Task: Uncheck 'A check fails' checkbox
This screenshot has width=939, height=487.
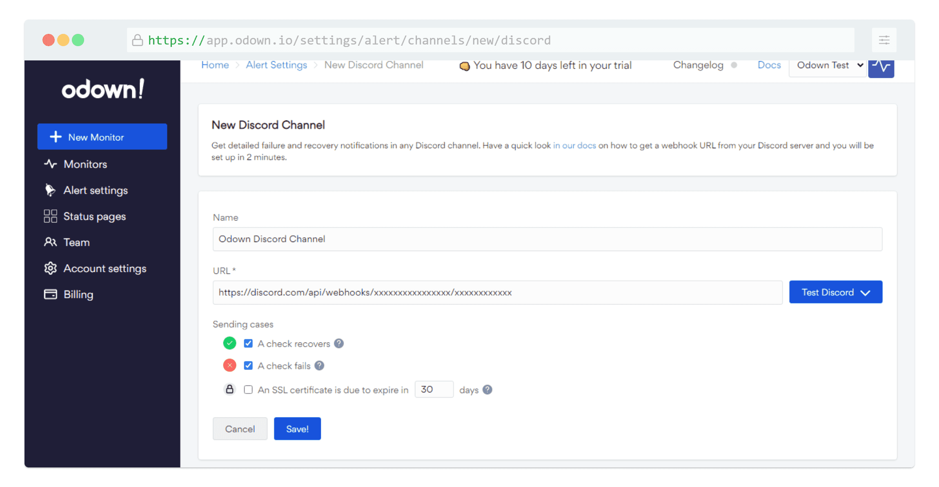Action: coord(248,365)
